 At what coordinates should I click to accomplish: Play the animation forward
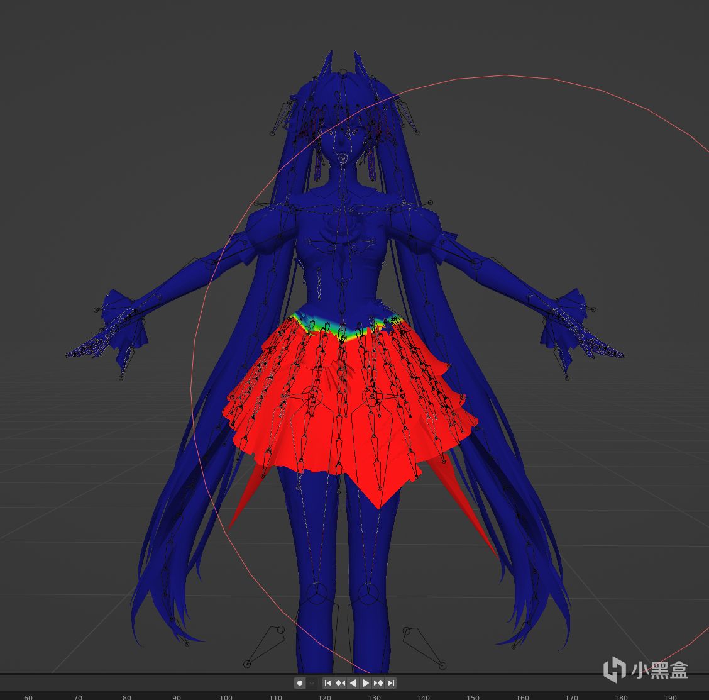[366, 683]
